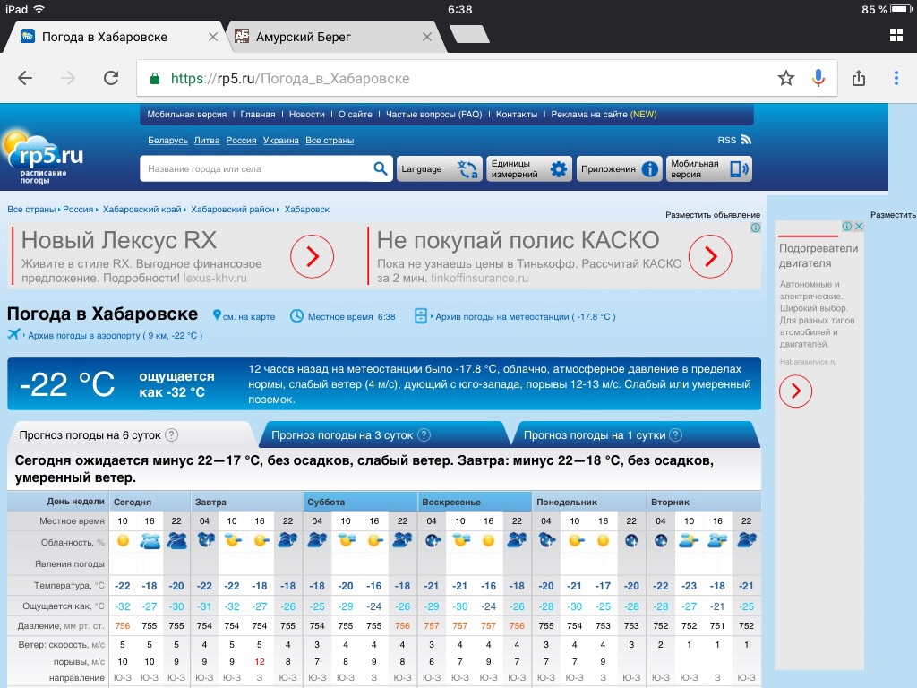Open a new empty tab
The width and height of the screenshot is (917, 688).
[x=469, y=35]
